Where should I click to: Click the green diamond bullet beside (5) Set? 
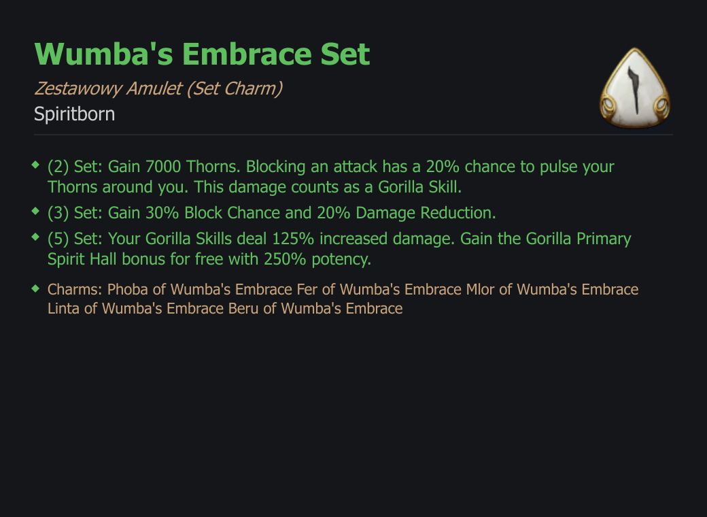click(x=36, y=237)
